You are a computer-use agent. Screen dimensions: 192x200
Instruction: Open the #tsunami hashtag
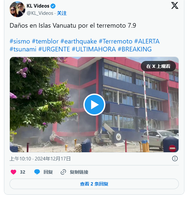[23, 49]
